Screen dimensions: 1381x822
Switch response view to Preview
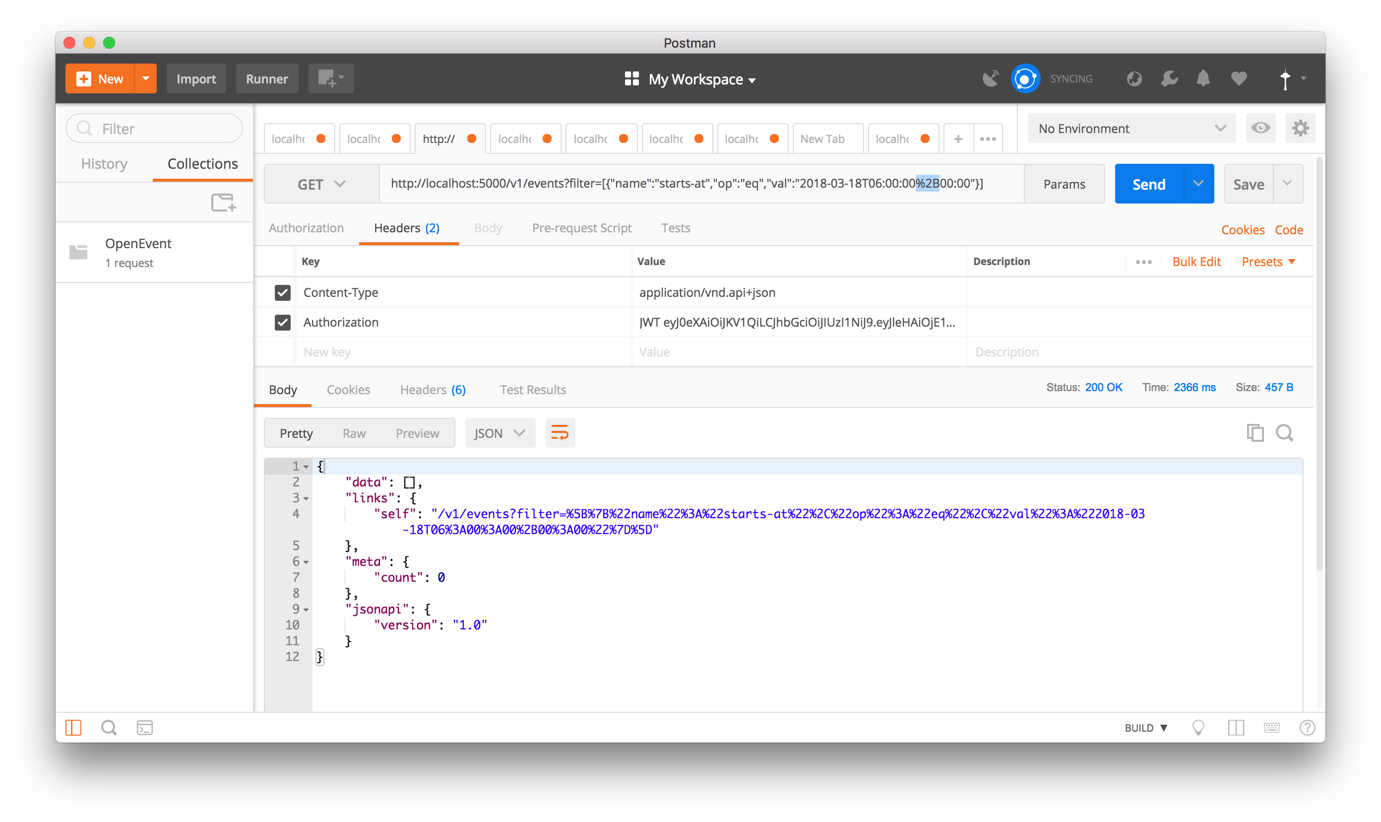click(417, 433)
